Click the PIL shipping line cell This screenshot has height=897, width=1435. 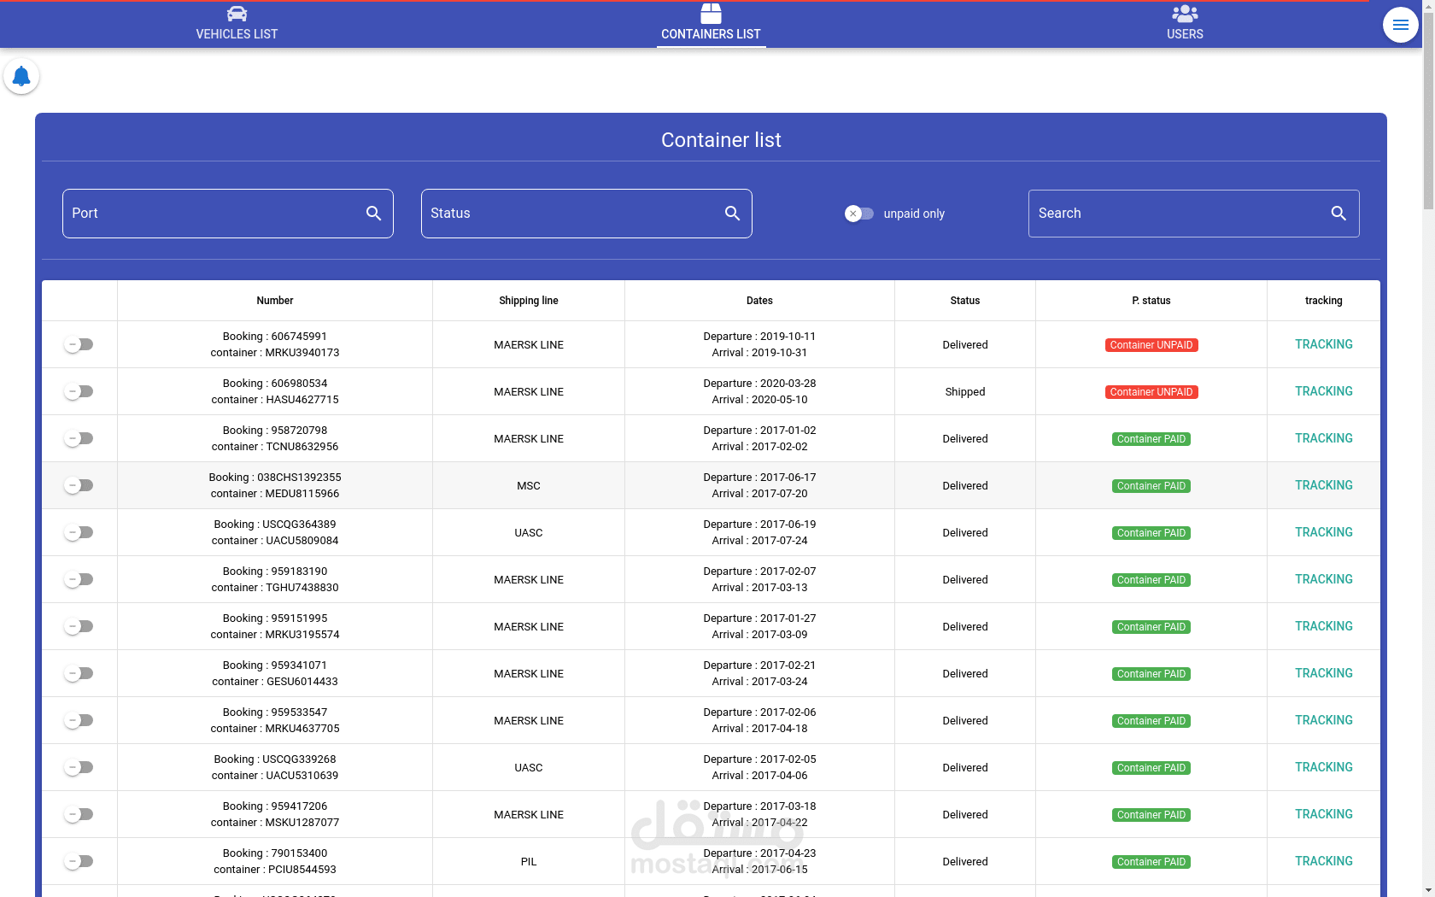click(529, 862)
